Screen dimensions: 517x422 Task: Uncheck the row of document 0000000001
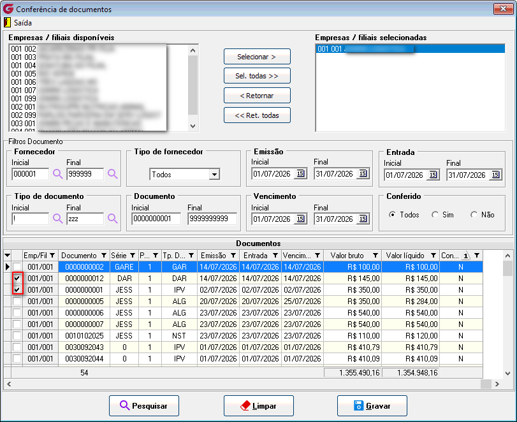[17, 290]
